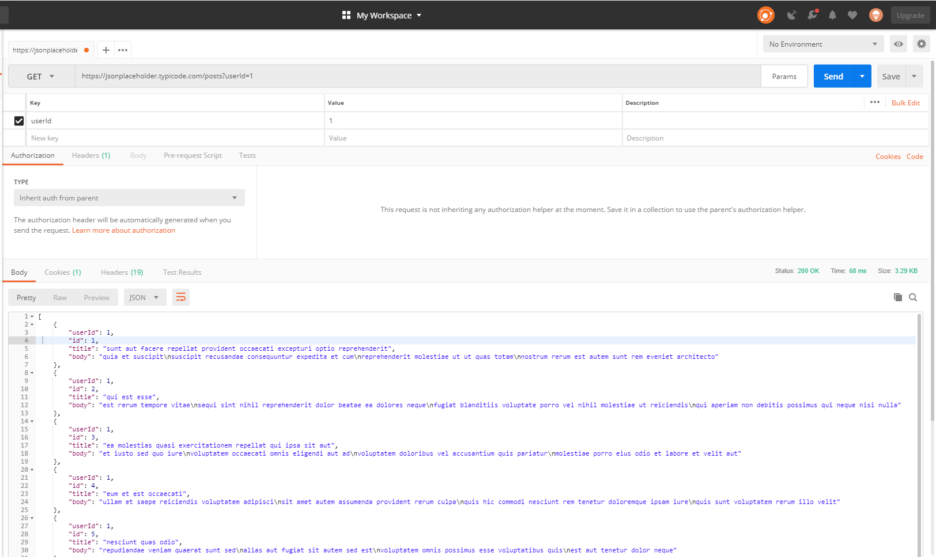The width and height of the screenshot is (936, 557).
Task: Open notifications via the bell icon
Action: click(x=832, y=15)
